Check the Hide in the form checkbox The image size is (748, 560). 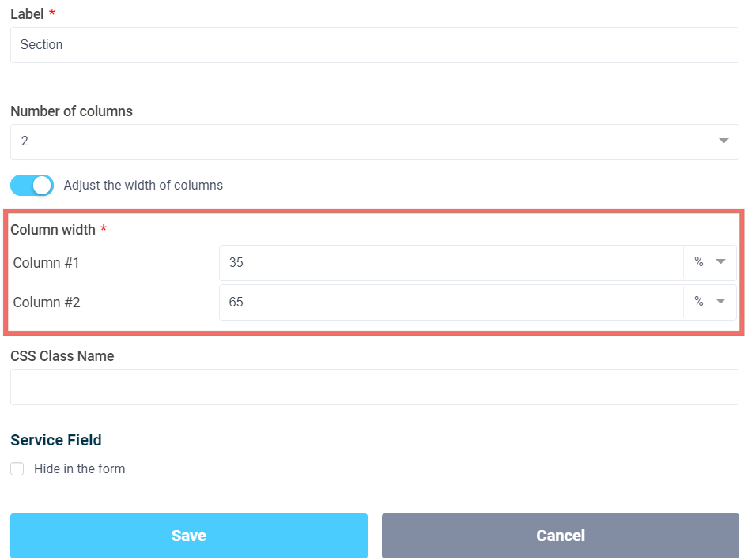(x=17, y=469)
